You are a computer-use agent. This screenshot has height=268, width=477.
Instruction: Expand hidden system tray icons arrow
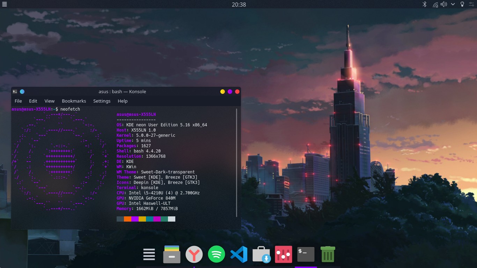453,4
